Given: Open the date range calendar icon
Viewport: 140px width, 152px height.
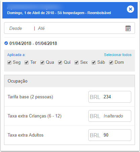Looking at the screenshot, I should click(x=128, y=28).
